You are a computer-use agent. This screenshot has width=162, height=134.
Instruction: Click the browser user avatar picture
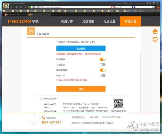(6, 6)
